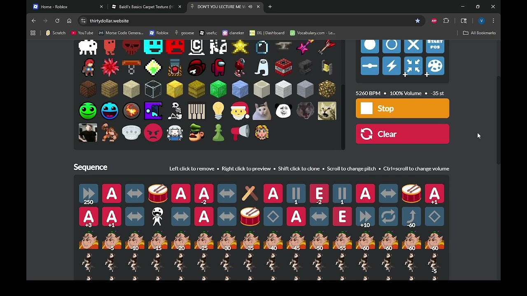The image size is (527, 296).
Task: Open the All Bookmarks folder
Action: 480,33
